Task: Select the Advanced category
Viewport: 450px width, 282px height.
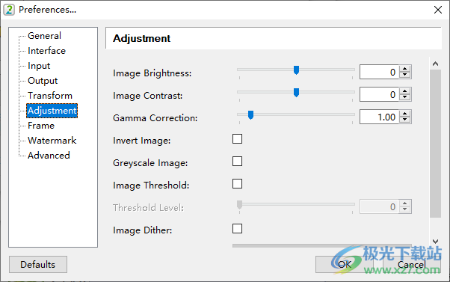Action: click(x=49, y=155)
